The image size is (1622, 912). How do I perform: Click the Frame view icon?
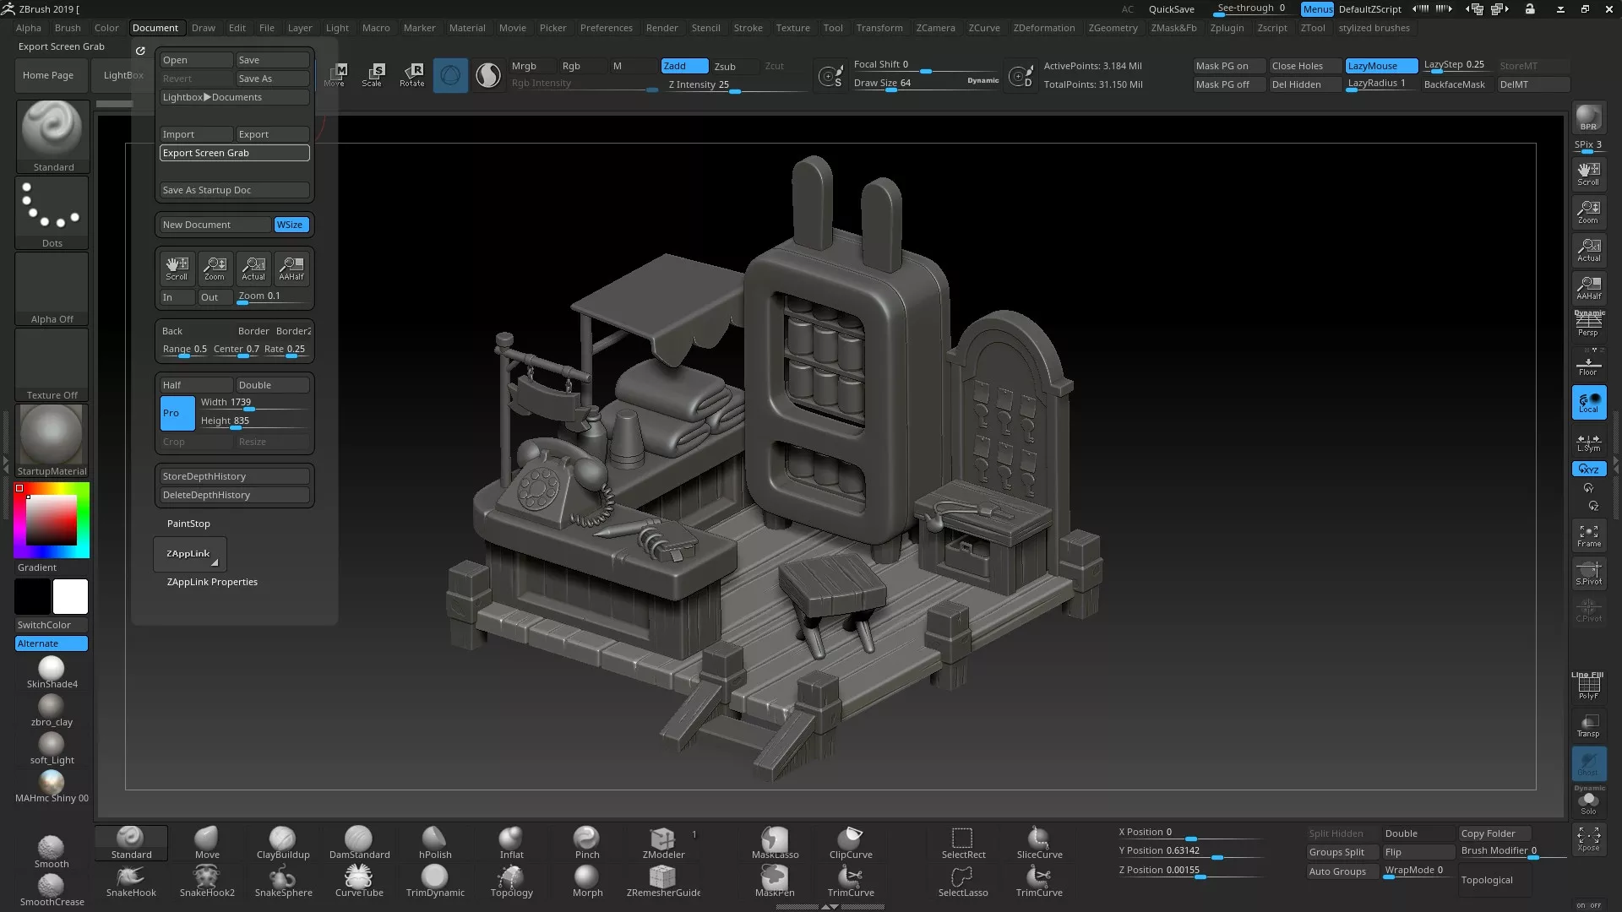(1588, 535)
